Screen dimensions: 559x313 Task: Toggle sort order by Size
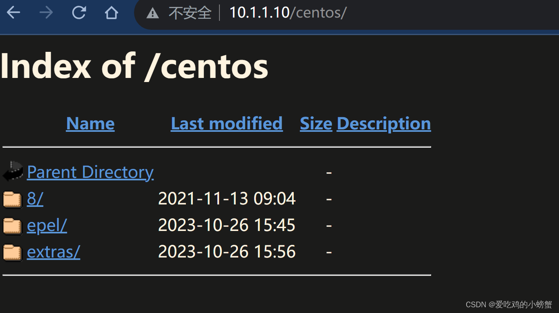315,123
